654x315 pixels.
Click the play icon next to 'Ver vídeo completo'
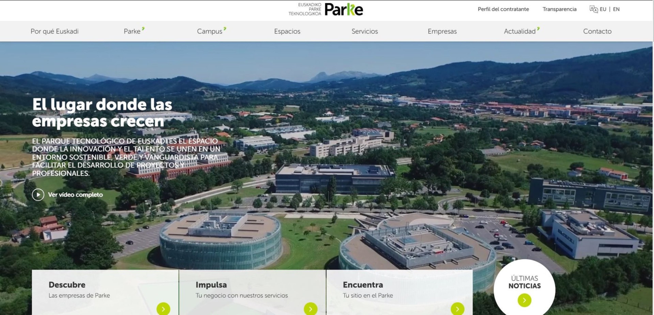[38, 195]
